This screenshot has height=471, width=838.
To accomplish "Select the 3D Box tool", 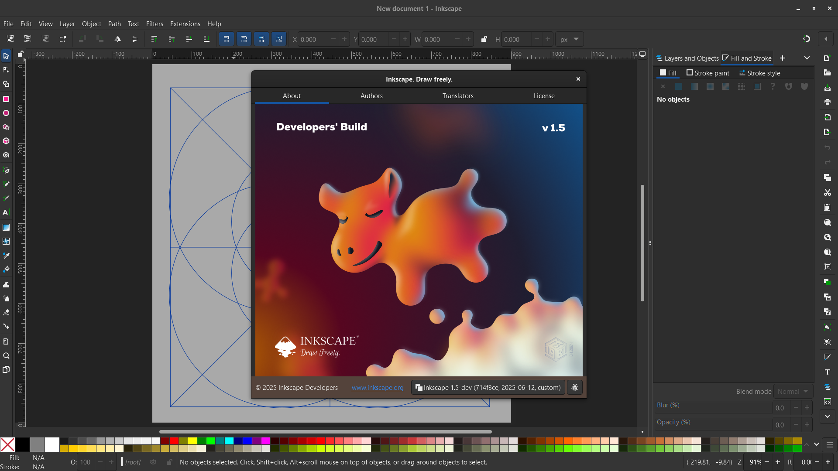I will pos(6,141).
